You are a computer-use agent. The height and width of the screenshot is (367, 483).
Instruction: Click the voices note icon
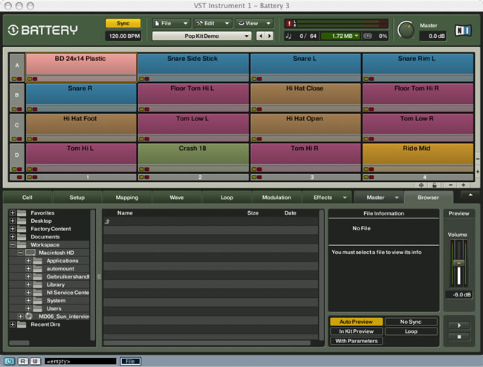[288, 36]
